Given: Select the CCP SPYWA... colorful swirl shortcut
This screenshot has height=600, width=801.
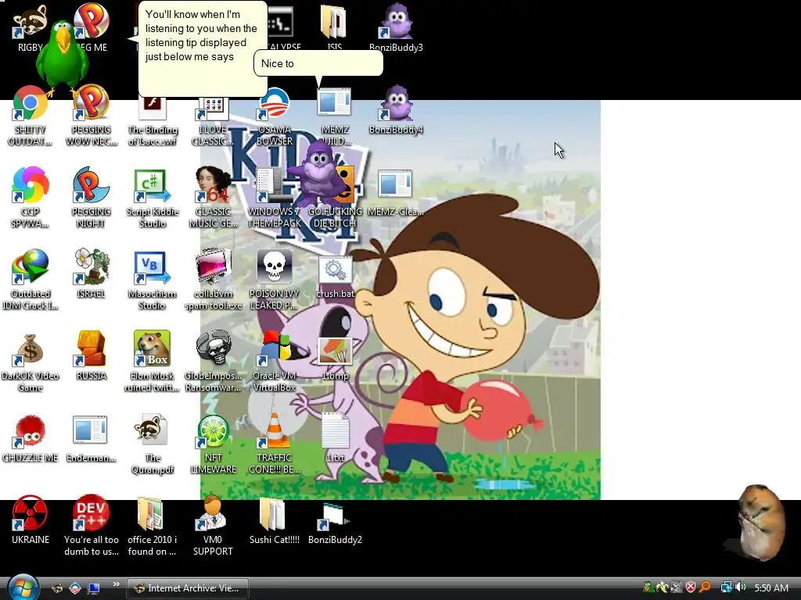Looking at the screenshot, I should 31,198.
